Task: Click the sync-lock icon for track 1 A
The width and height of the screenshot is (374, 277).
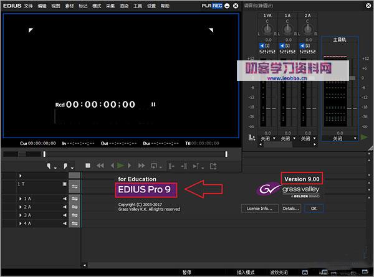Action: click(74, 199)
